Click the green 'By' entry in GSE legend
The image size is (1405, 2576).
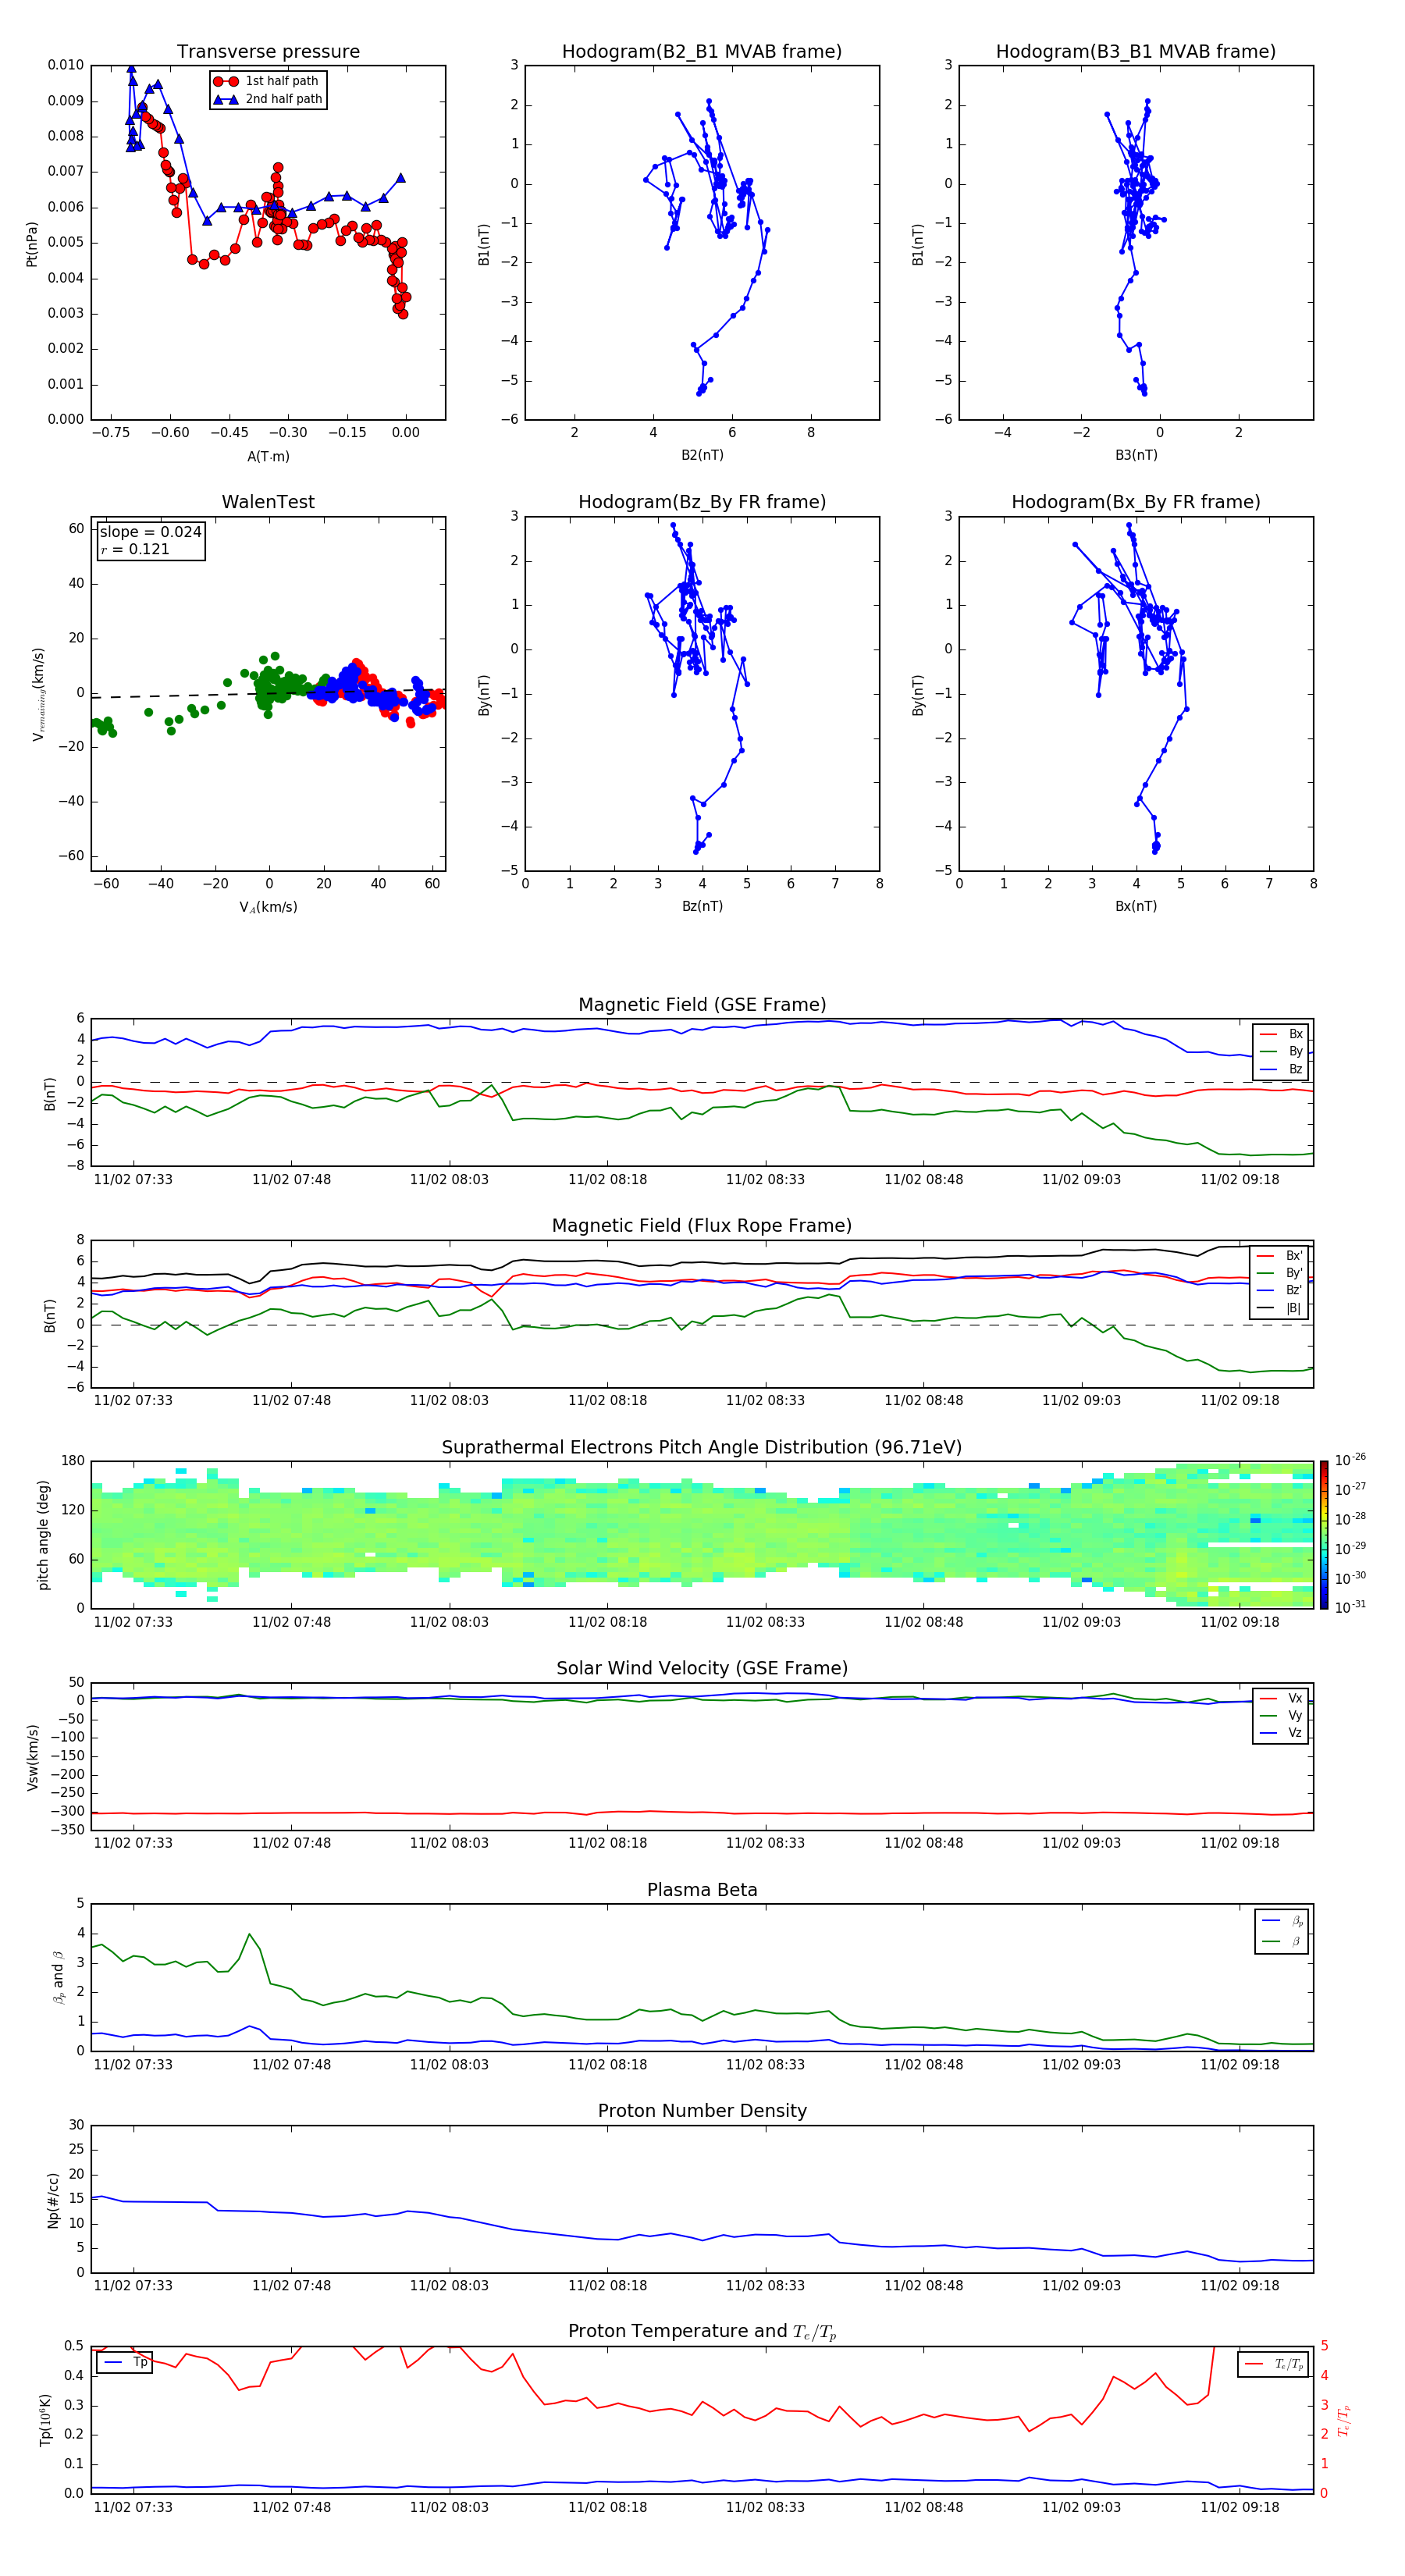[1282, 1051]
